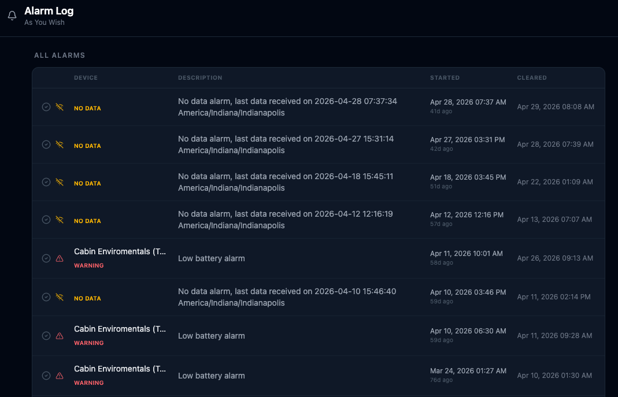This screenshot has width=618, height=397.
Task: Click warning triangle icon in Apr 10 06:30 AM row
Action: [x=60, y=336]
